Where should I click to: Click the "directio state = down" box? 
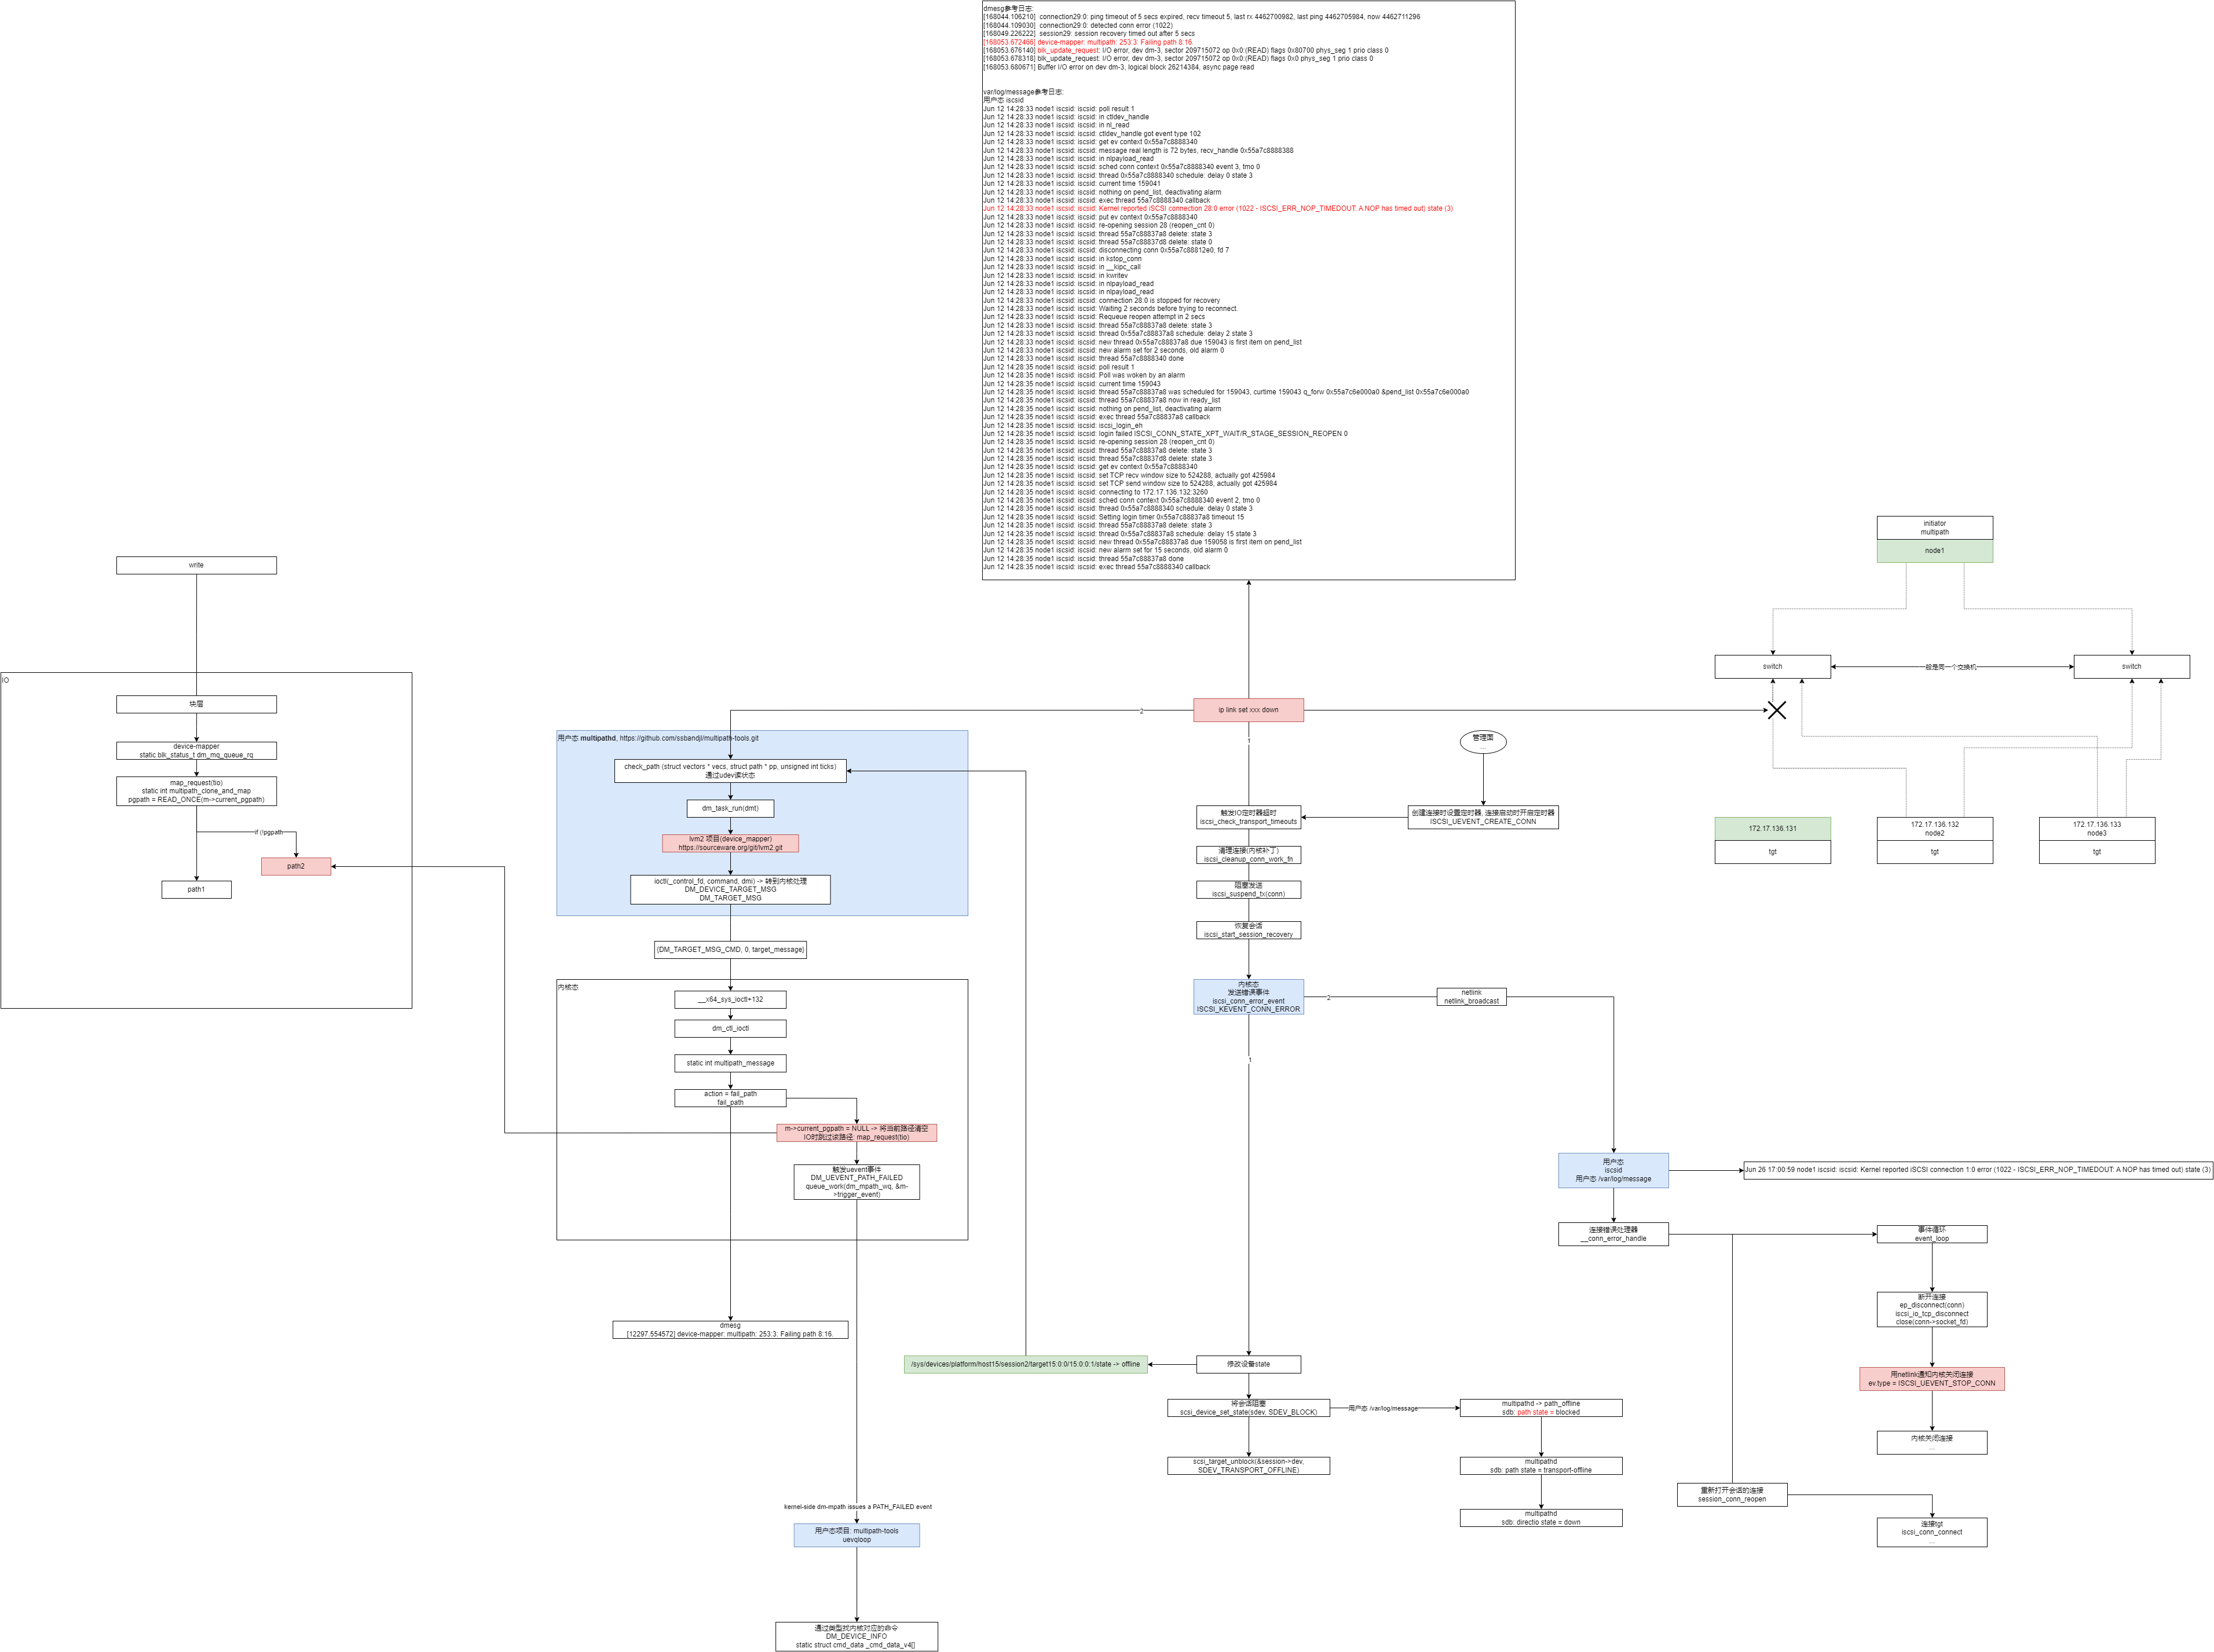point(1541,1518)
